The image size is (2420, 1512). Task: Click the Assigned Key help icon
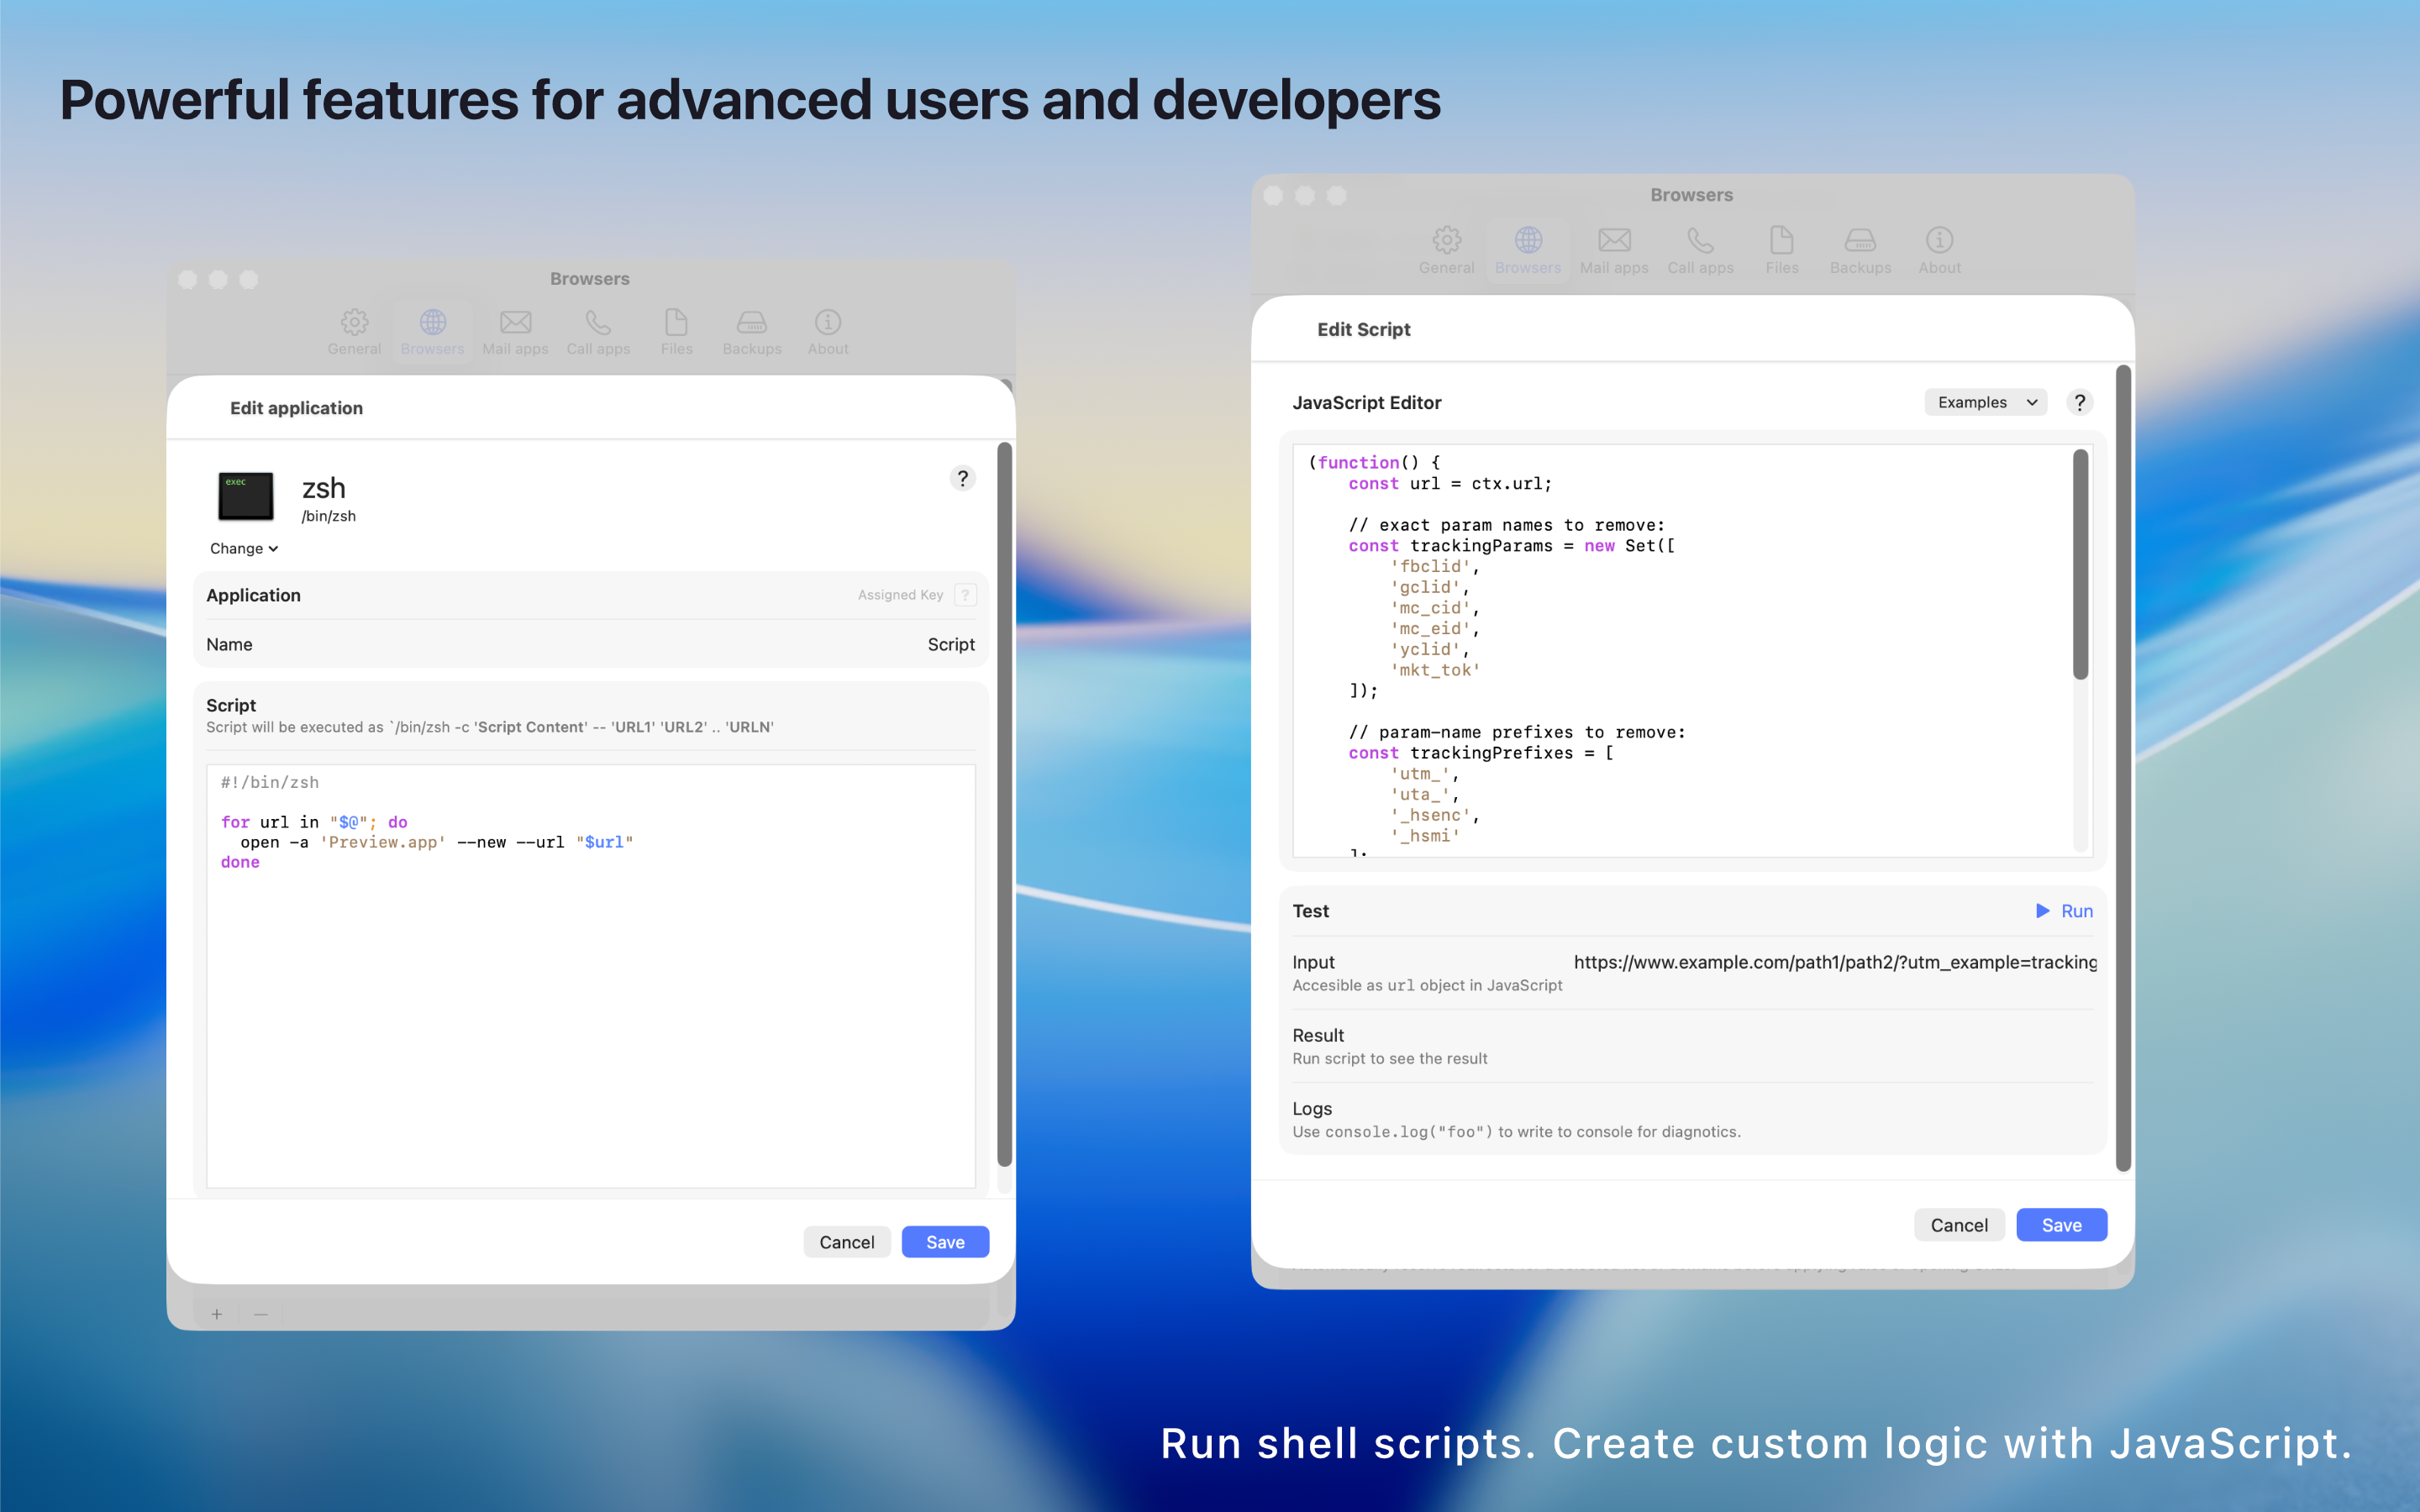pyautogui.click(x=965, y=594)
